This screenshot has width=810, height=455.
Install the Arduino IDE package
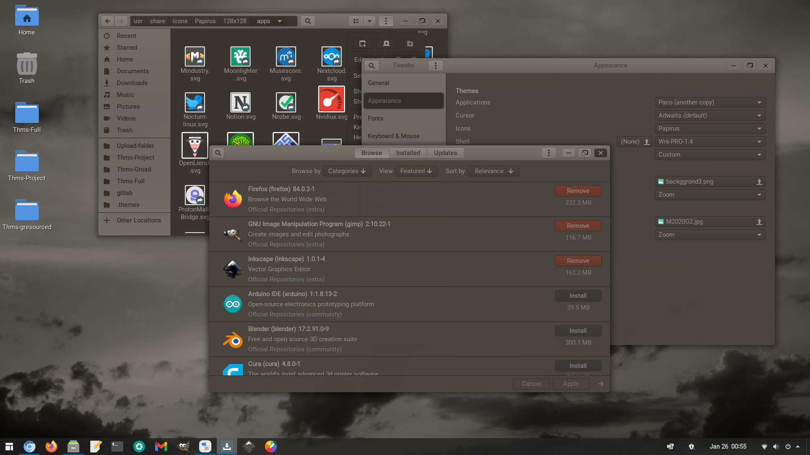578,296
